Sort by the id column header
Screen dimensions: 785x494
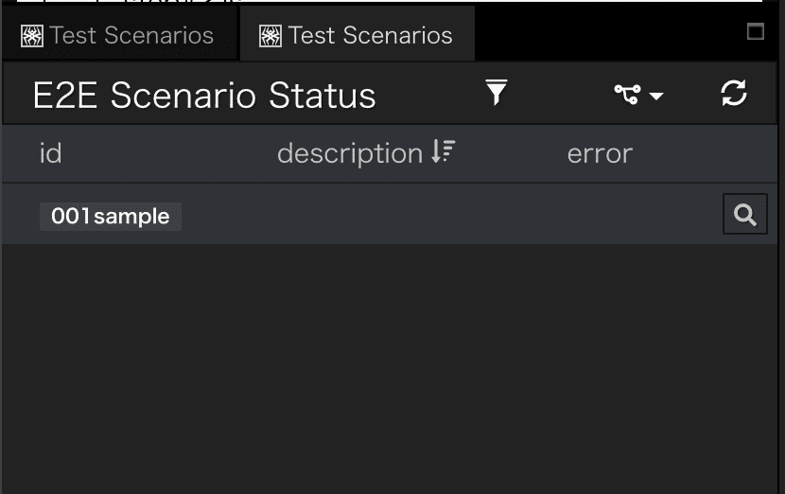(x=50, y=153)
